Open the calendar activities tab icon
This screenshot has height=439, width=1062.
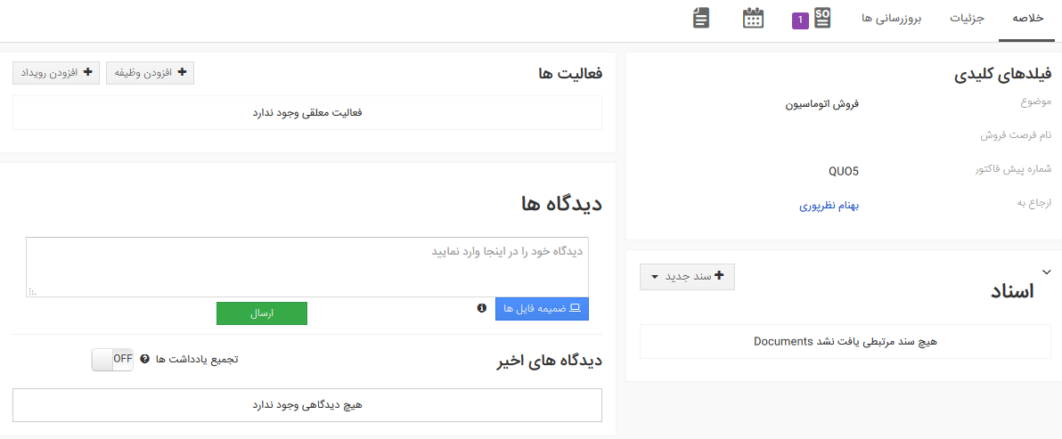(x=753, y=19)
